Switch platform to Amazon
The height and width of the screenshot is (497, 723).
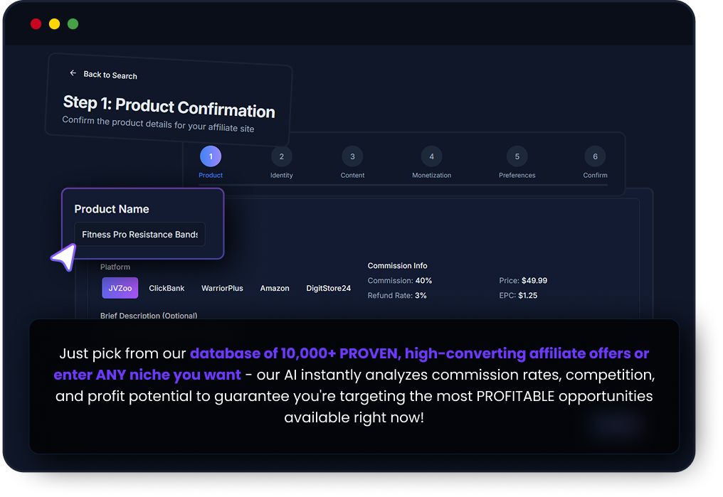coord(275,288)
